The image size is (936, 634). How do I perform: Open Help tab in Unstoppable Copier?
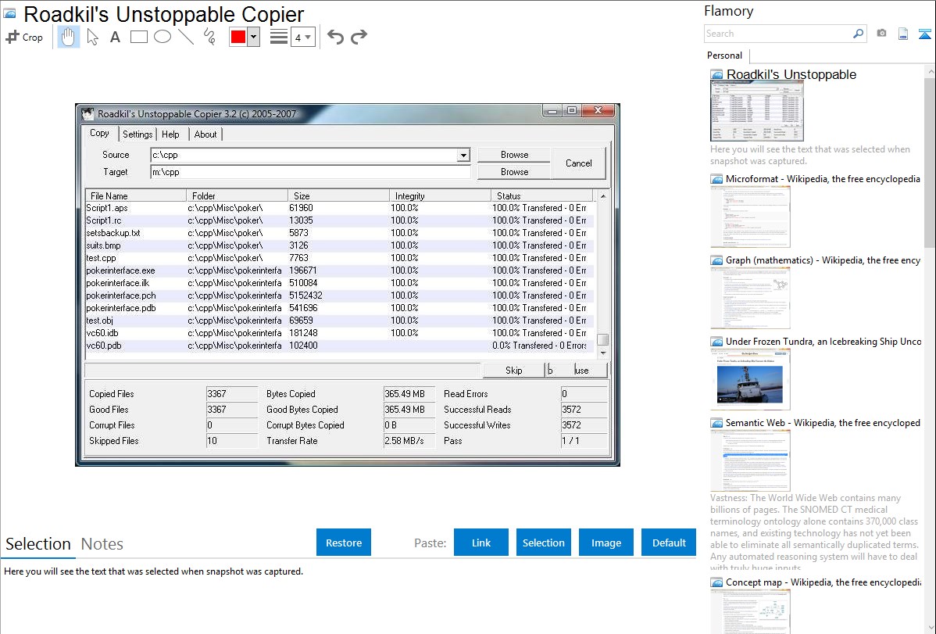[171, 134]
